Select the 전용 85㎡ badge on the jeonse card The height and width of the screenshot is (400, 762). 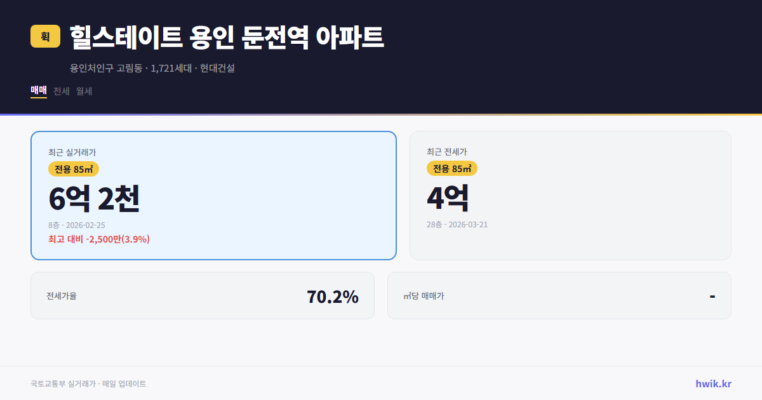450,168
